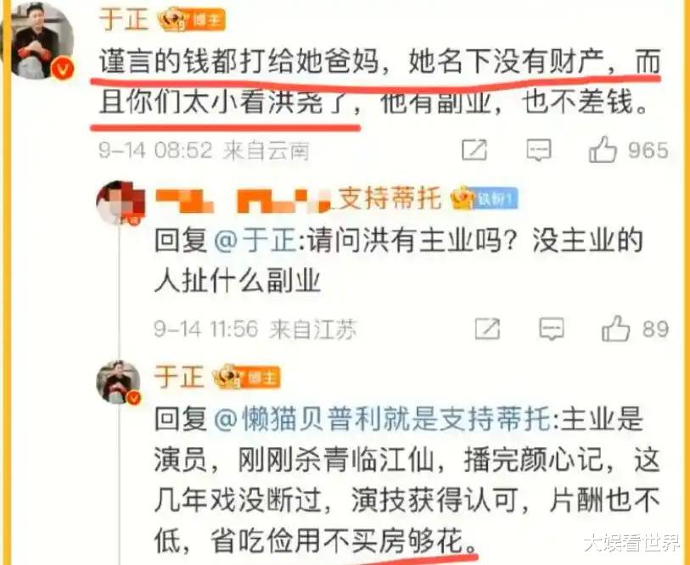Viewport: 690px width, 565px height.
Task: Open 于正's avatar in bottom reply
Action: click(x=119, y=382)
